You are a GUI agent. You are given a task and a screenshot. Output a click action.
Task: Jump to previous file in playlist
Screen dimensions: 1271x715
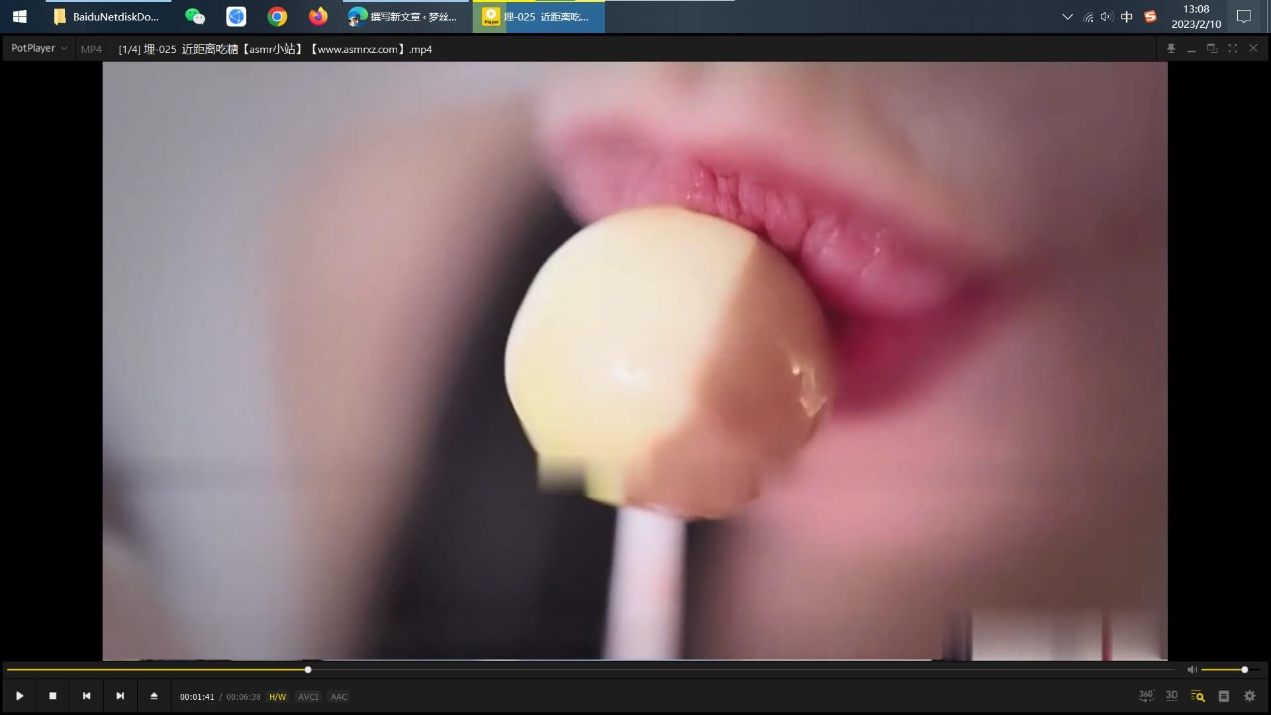(x=86, y=696)
